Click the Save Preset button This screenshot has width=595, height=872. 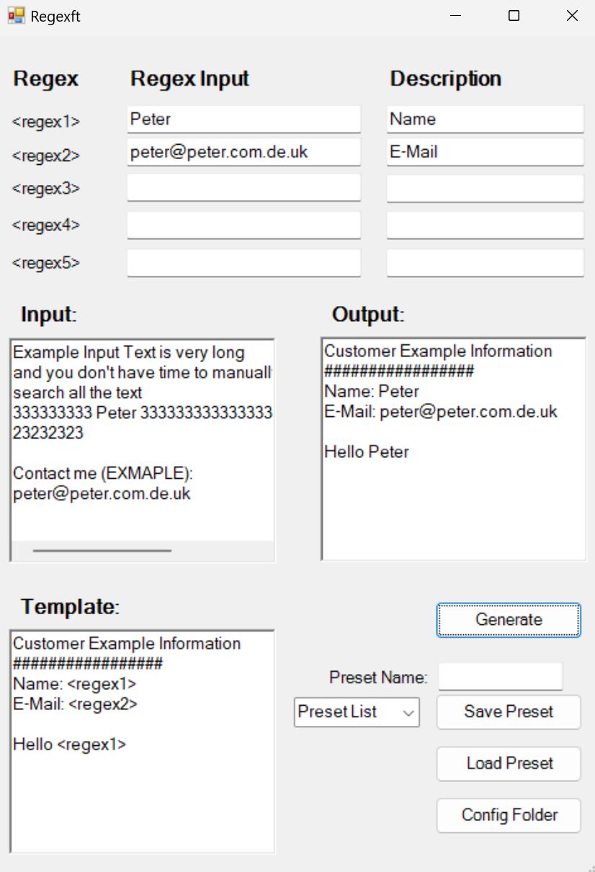point(508,711)
